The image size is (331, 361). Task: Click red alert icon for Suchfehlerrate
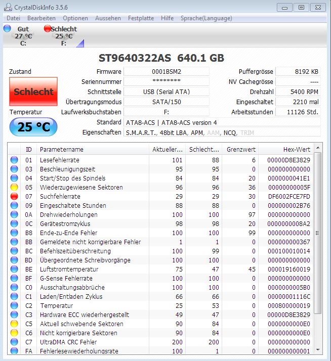click(14, 196)
